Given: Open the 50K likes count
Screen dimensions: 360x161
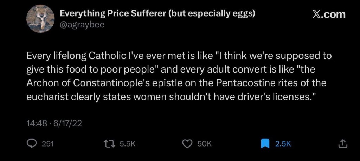Looking at the screenshot, I should coord(204,143).
